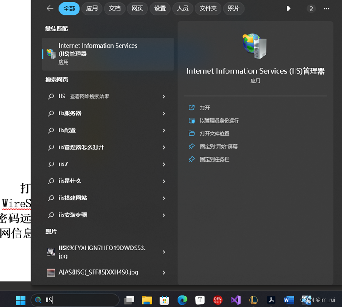
Task: Expand chevron next to iis是什么
Action: coord(164,181)
